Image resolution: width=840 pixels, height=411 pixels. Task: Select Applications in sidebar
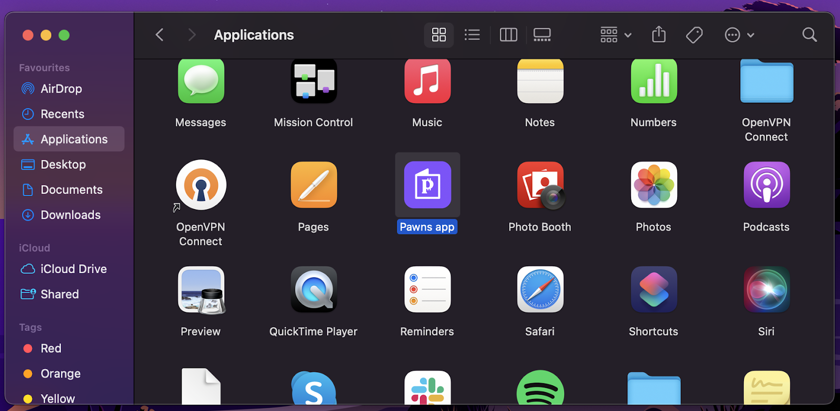[x=69, y=139]
